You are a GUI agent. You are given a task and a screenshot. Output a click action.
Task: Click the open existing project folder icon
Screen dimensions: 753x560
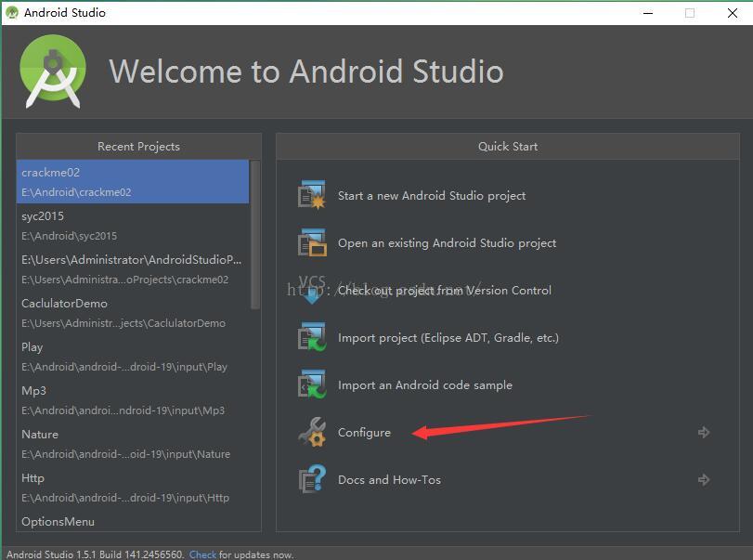[x=312, y=242]
